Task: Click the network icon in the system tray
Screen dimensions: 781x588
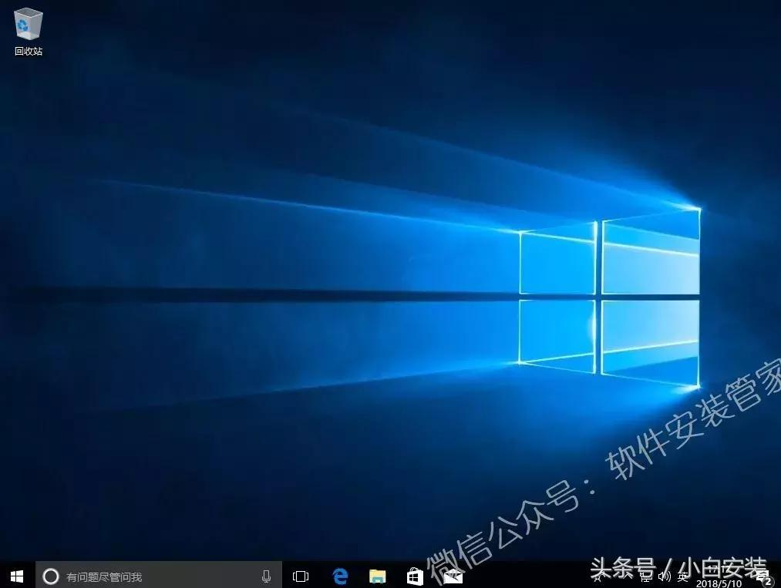Action: (x=646, y=576)
